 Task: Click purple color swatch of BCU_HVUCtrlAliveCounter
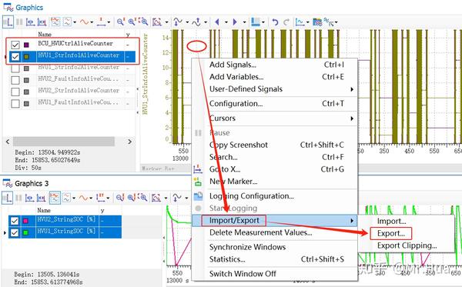26,45
